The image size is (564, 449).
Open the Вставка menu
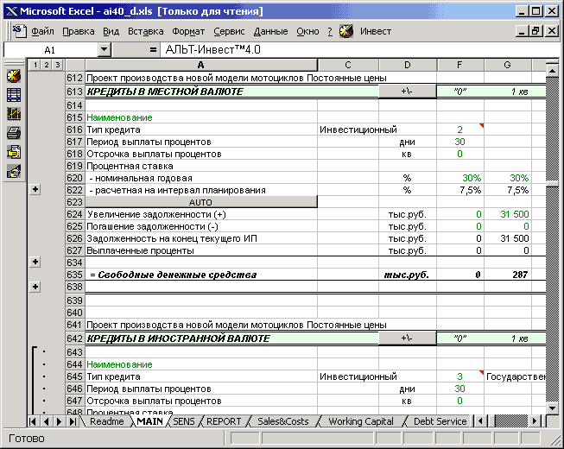pos(146,31)
